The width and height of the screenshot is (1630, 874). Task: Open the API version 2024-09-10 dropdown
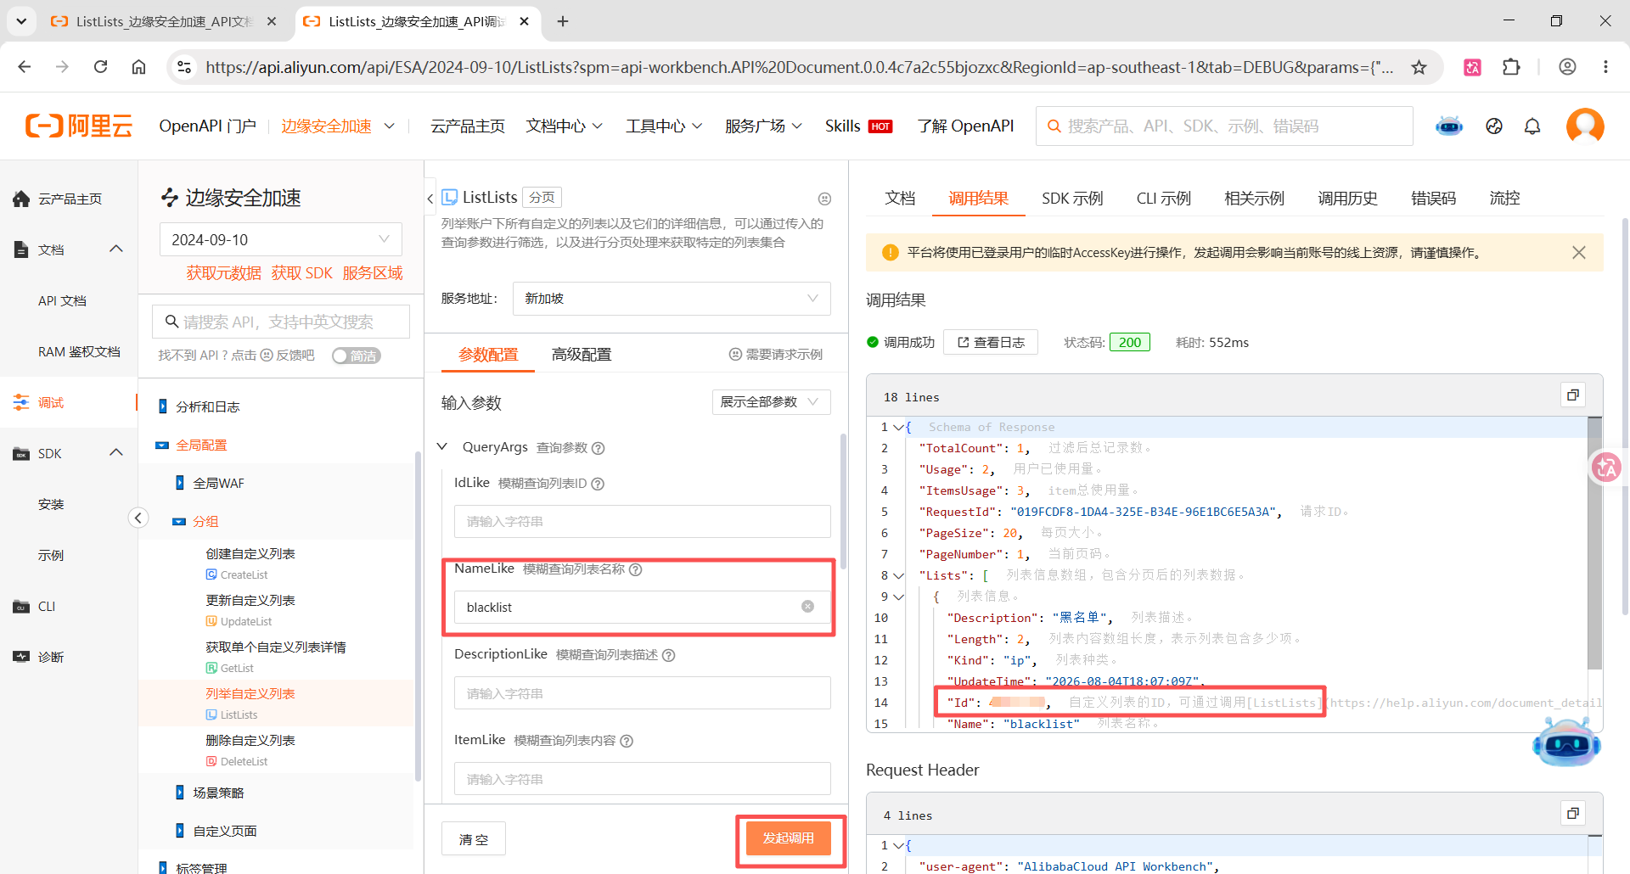(x=281, y=239)
